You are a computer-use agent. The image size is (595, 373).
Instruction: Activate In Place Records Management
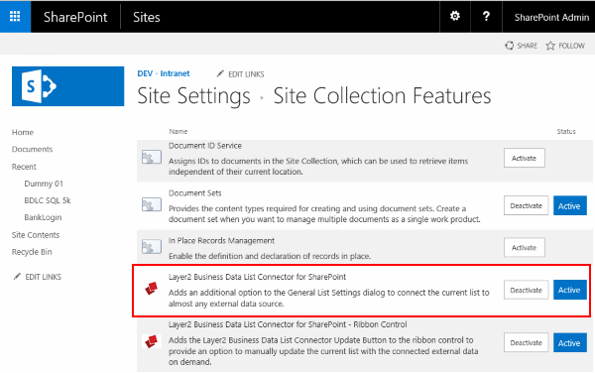[524, 247]
